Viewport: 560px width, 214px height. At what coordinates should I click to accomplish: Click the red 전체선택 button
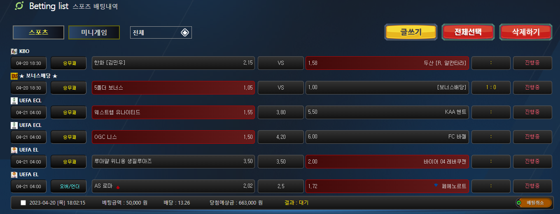[468, 32]
